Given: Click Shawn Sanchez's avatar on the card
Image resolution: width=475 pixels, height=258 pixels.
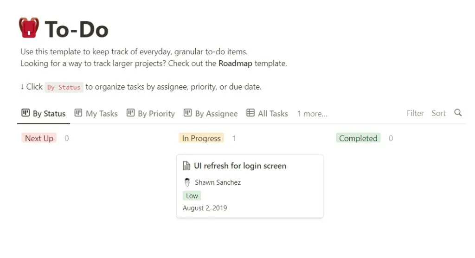Looking at the screenshot, I should coord(187,182).
